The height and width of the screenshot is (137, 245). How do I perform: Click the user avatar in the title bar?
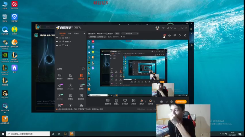tap(157, 28)
